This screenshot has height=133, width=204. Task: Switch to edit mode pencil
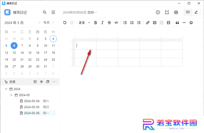(x=196, y=12)
